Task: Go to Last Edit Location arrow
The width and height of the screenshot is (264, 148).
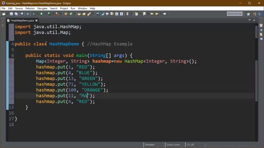Action: point(152,14)
